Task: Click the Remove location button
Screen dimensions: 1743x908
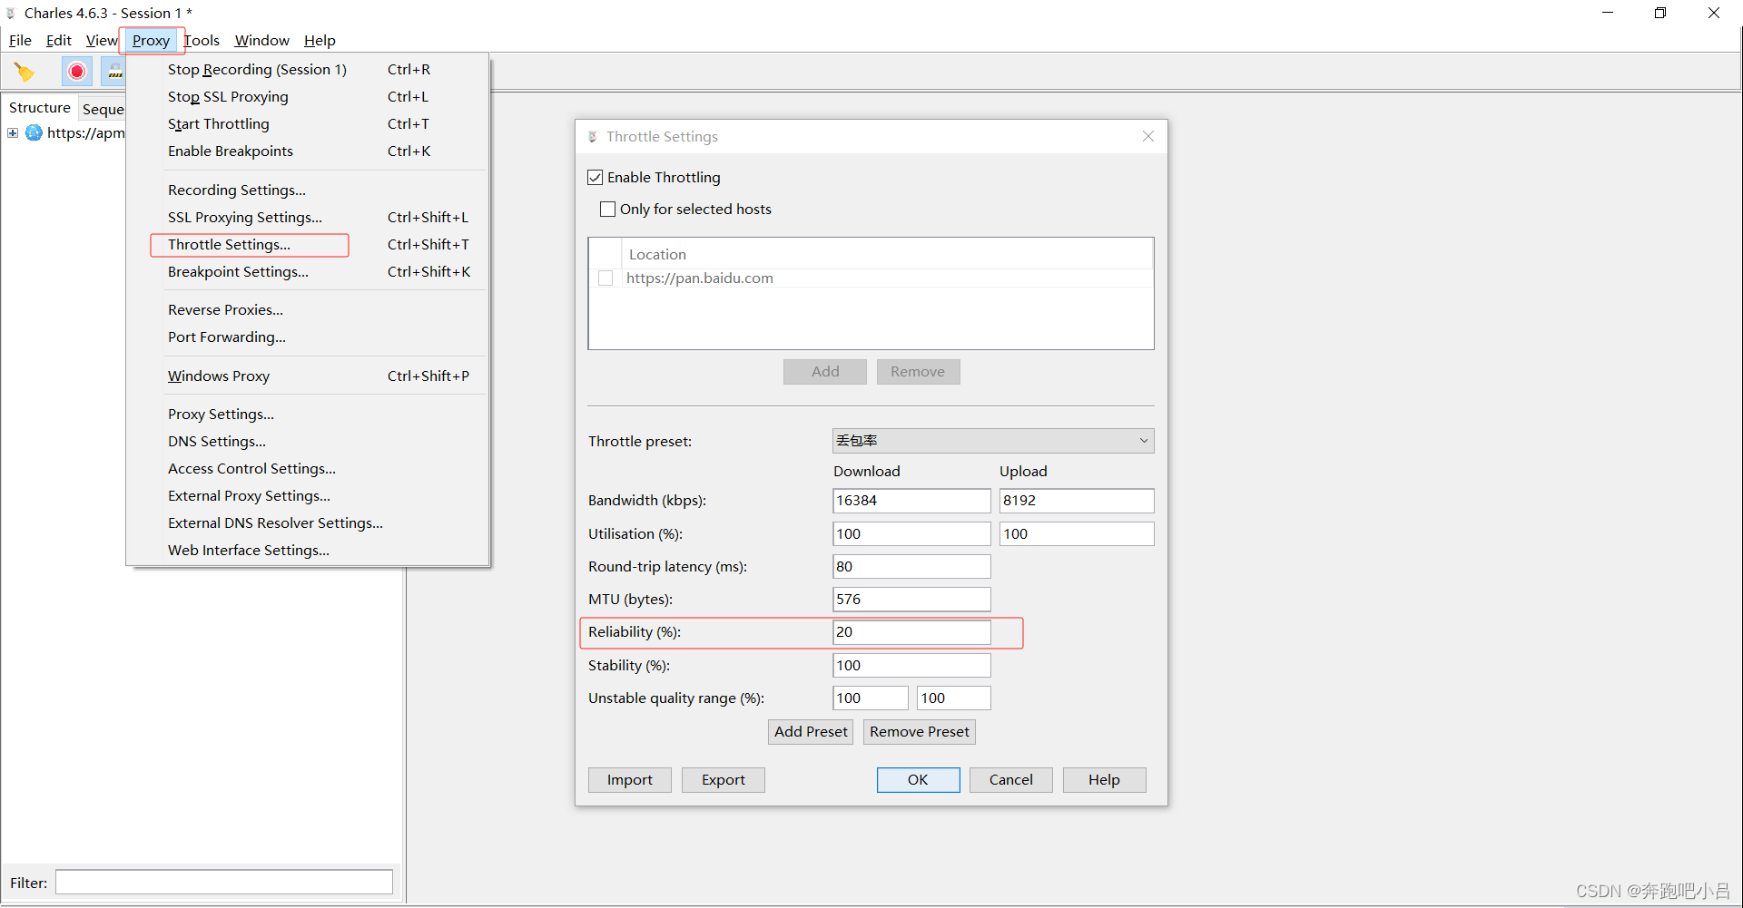Action: (918, 372)
